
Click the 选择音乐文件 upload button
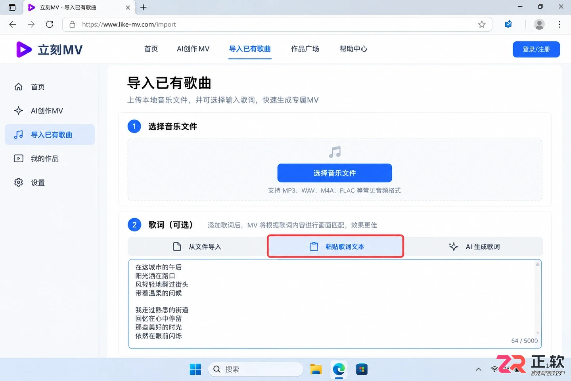[x=335, y=173]
